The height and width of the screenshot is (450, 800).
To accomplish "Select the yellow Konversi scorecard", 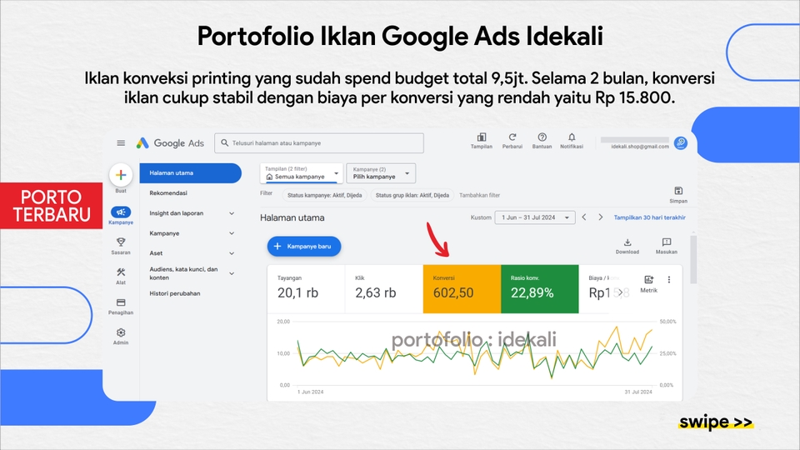I will [462, 289].
